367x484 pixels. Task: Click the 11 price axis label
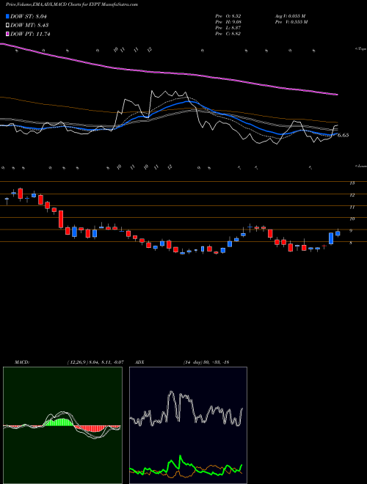pos(352,207)
